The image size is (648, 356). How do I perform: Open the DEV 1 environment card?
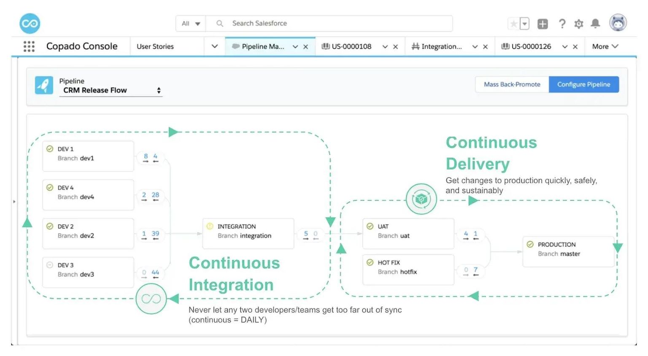pyautogui.click(x=88, y=156)
